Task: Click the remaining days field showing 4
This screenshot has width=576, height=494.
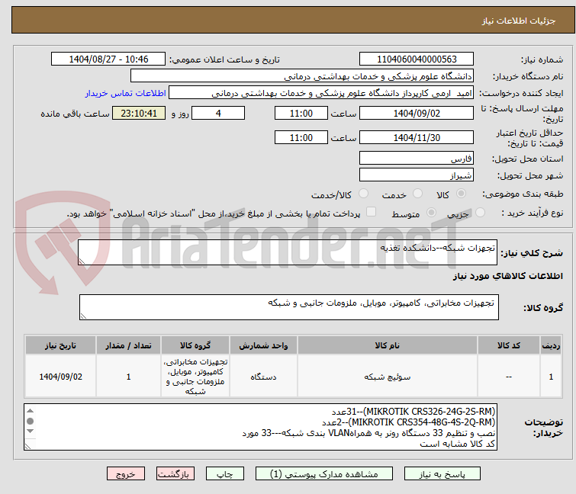Action: coord(218,113)
